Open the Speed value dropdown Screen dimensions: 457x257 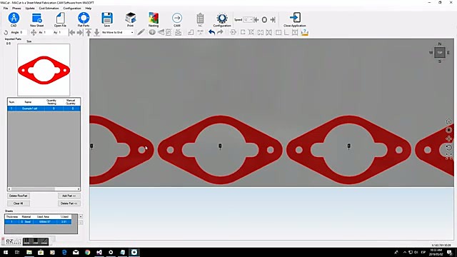[251, 20]
